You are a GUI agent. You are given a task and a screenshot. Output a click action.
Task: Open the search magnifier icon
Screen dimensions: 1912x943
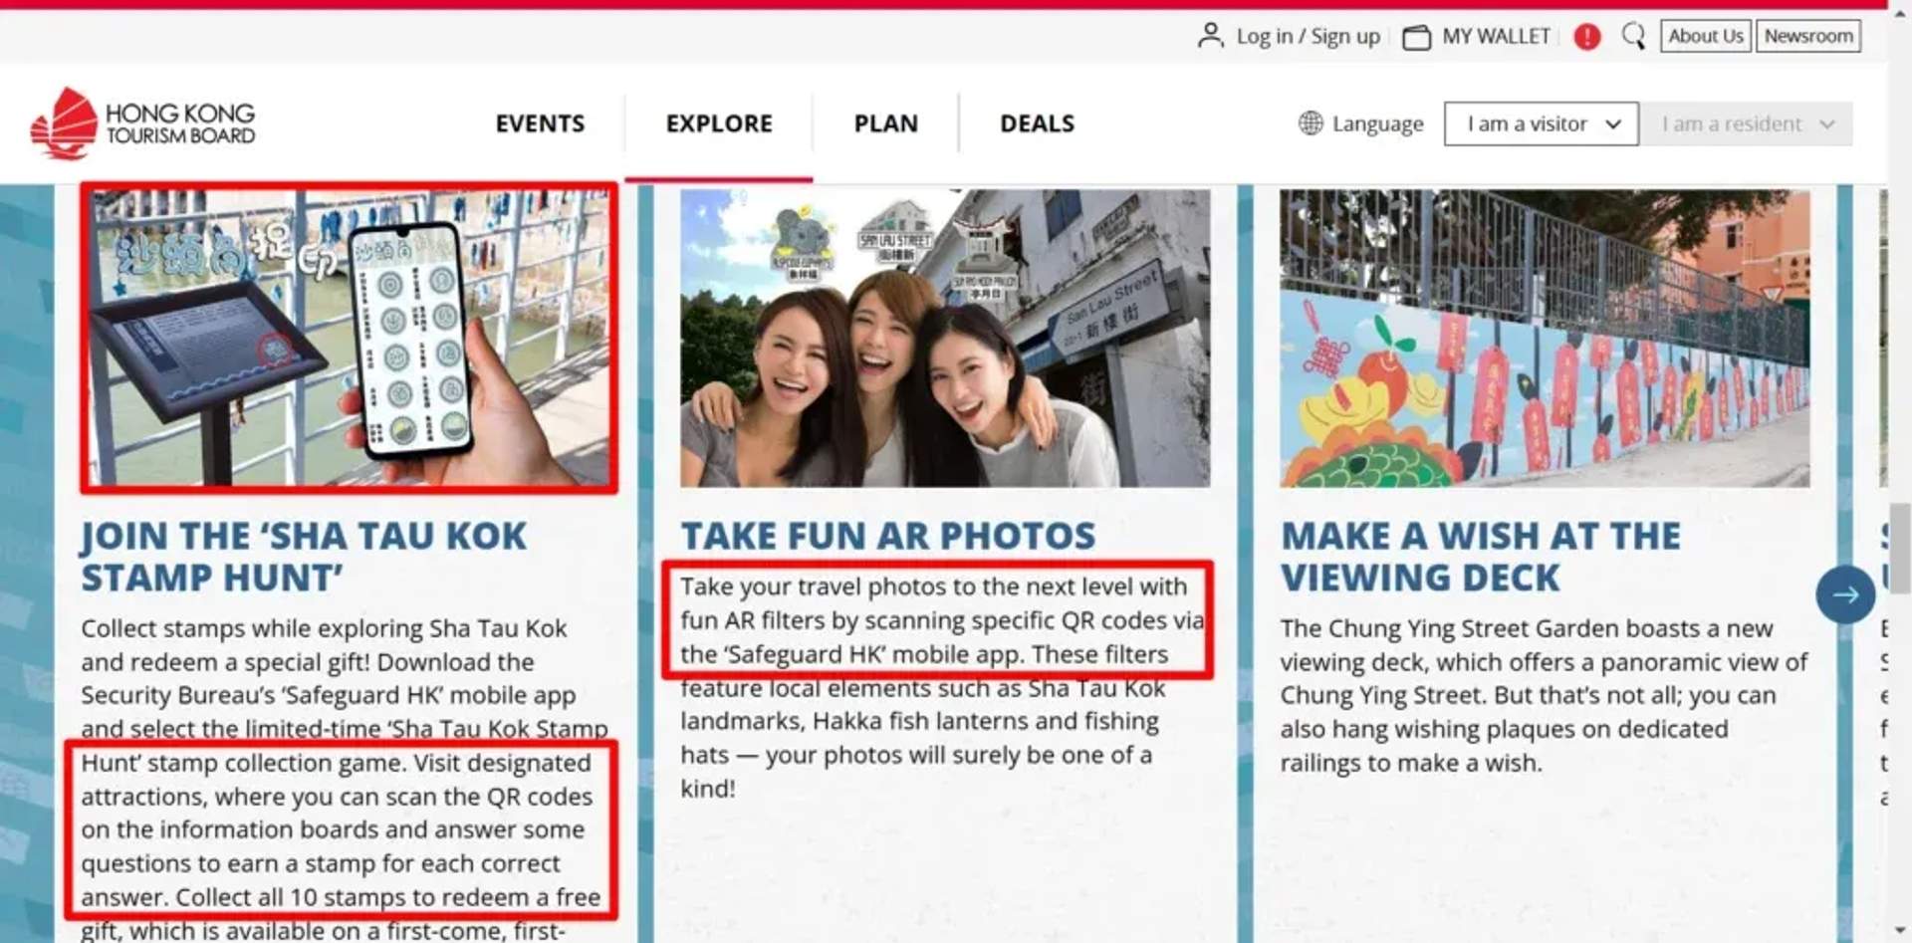tap(1633, 37)
